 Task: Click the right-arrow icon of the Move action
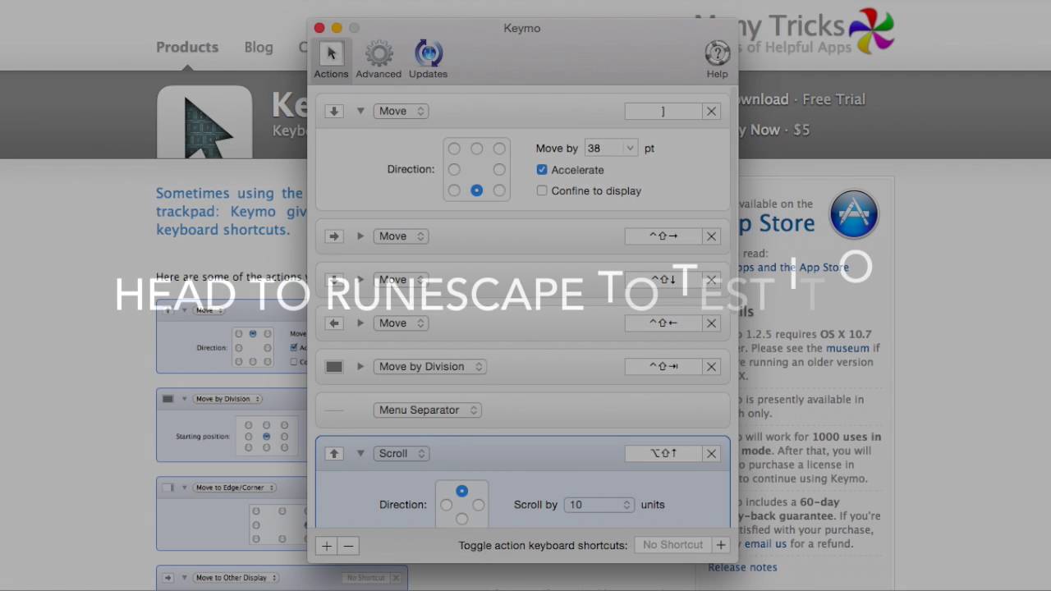333,236
